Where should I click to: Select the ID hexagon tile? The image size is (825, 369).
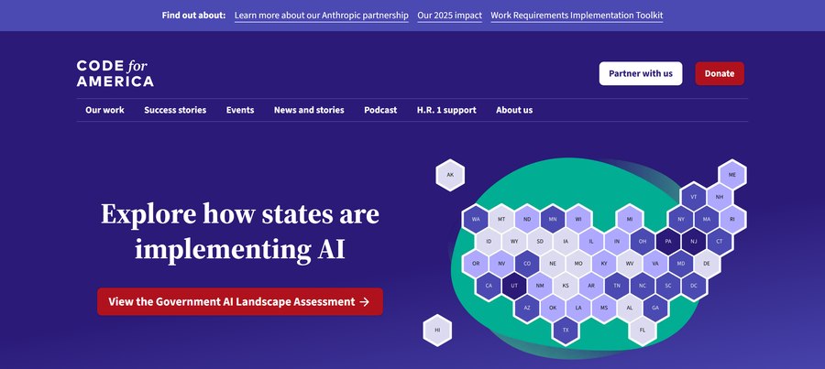coord(489,242)
